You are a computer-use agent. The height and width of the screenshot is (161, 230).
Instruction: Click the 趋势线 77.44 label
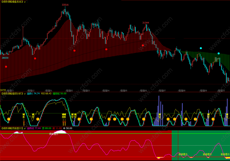tap(34, 128)
